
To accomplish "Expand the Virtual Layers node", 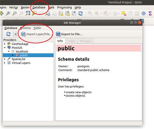I will click(x=5, y=63).
